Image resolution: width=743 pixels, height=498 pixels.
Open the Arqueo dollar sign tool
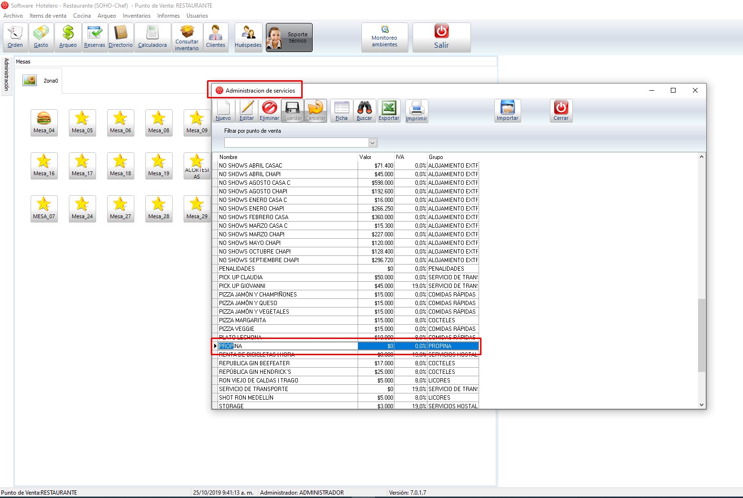pos(68,37)
